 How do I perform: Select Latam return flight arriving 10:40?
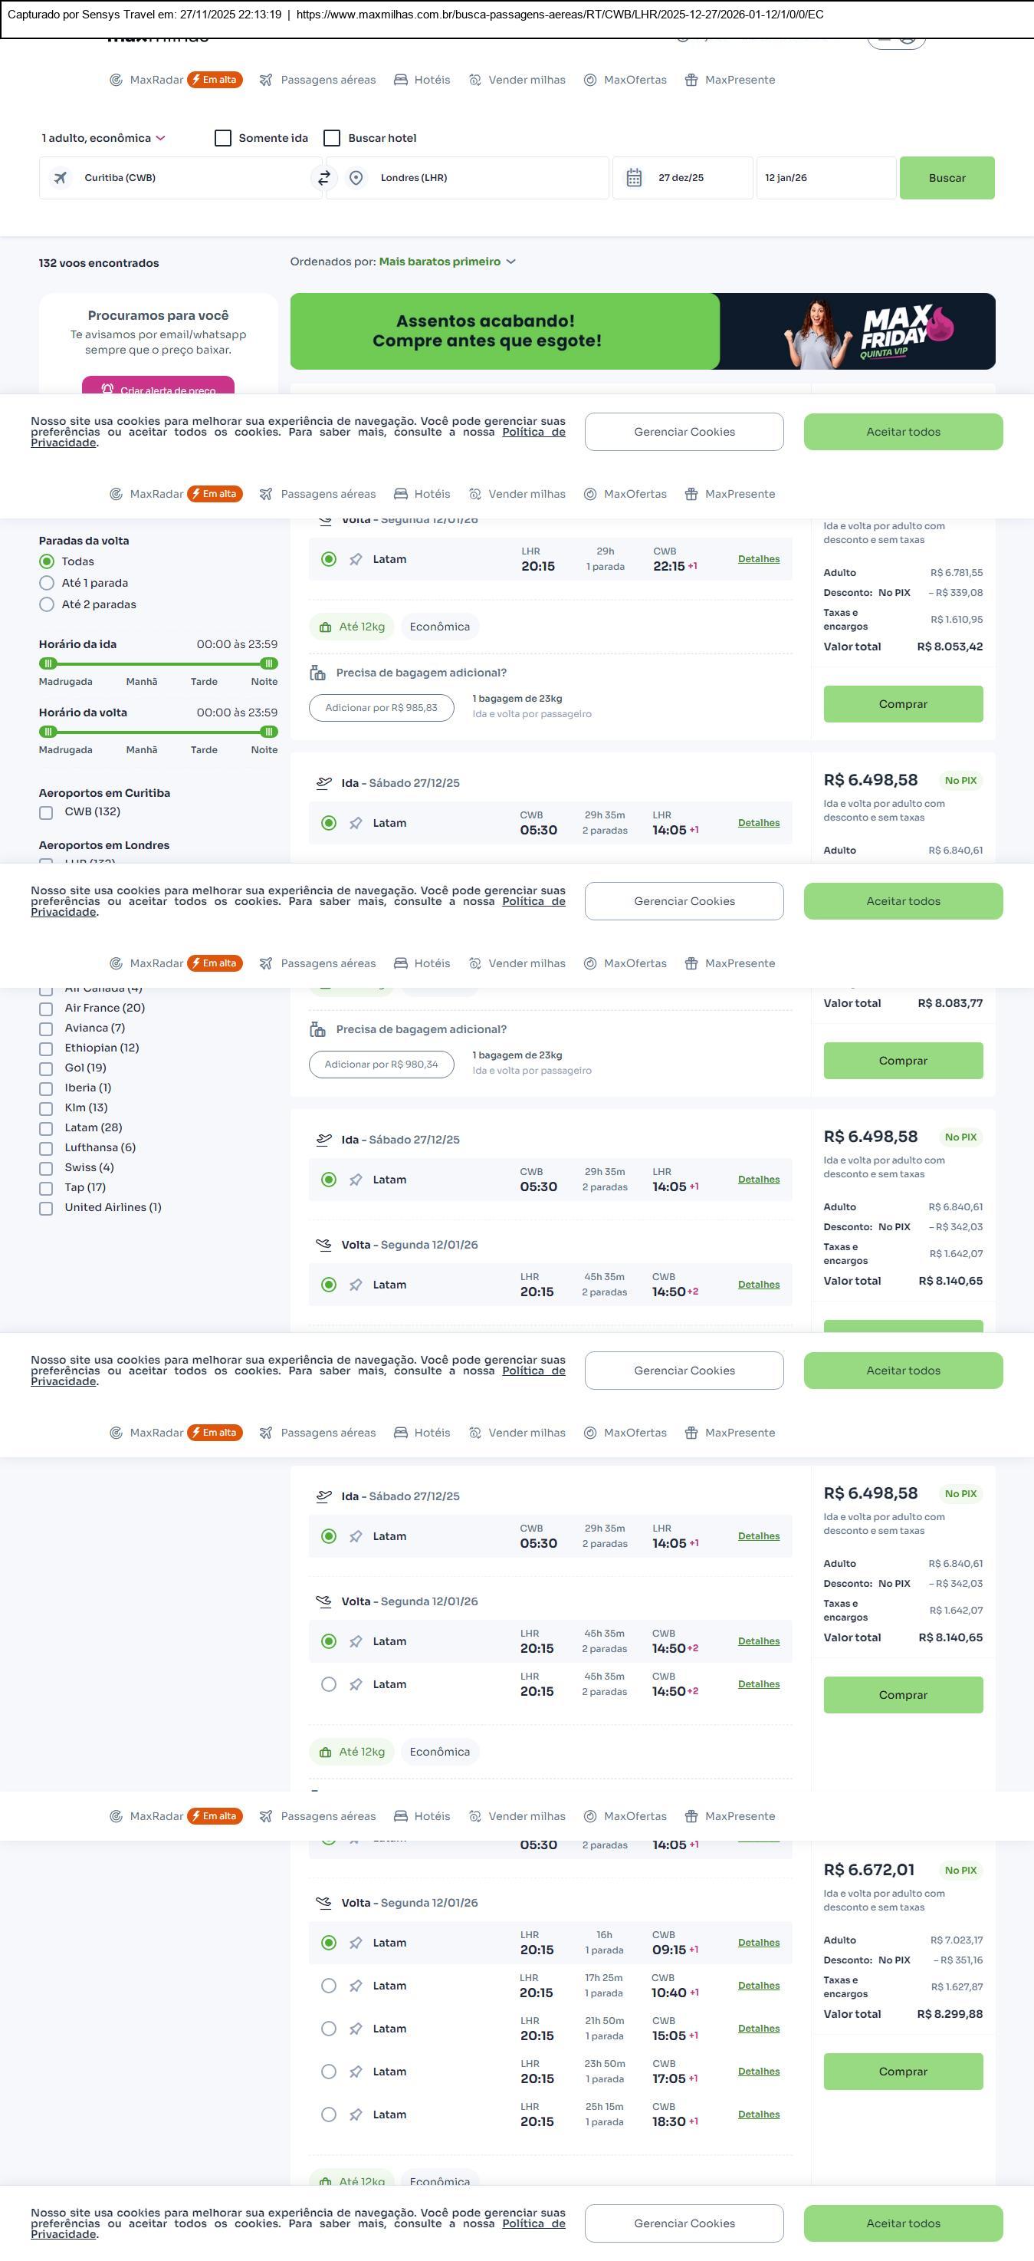click(329, 1986)
